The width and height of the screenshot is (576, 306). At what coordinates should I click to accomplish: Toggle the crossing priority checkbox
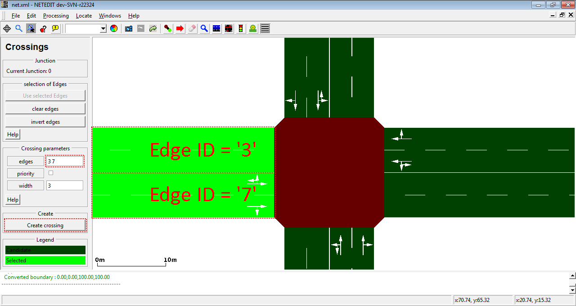coord(51,173)
